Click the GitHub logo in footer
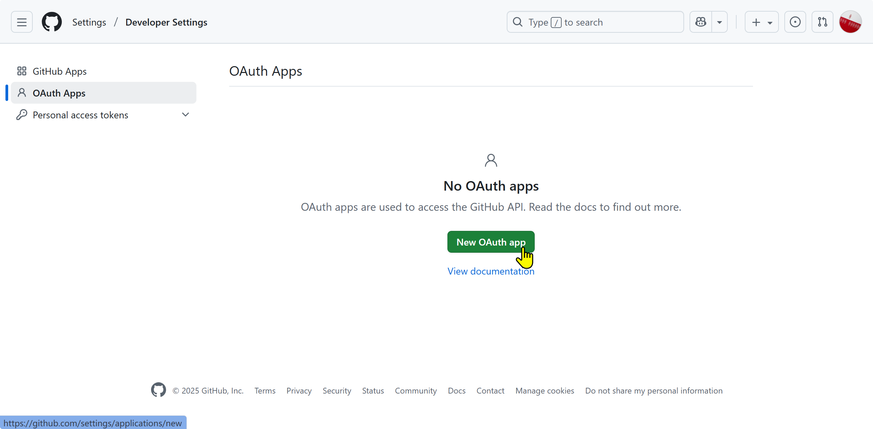 click(159, 390)
